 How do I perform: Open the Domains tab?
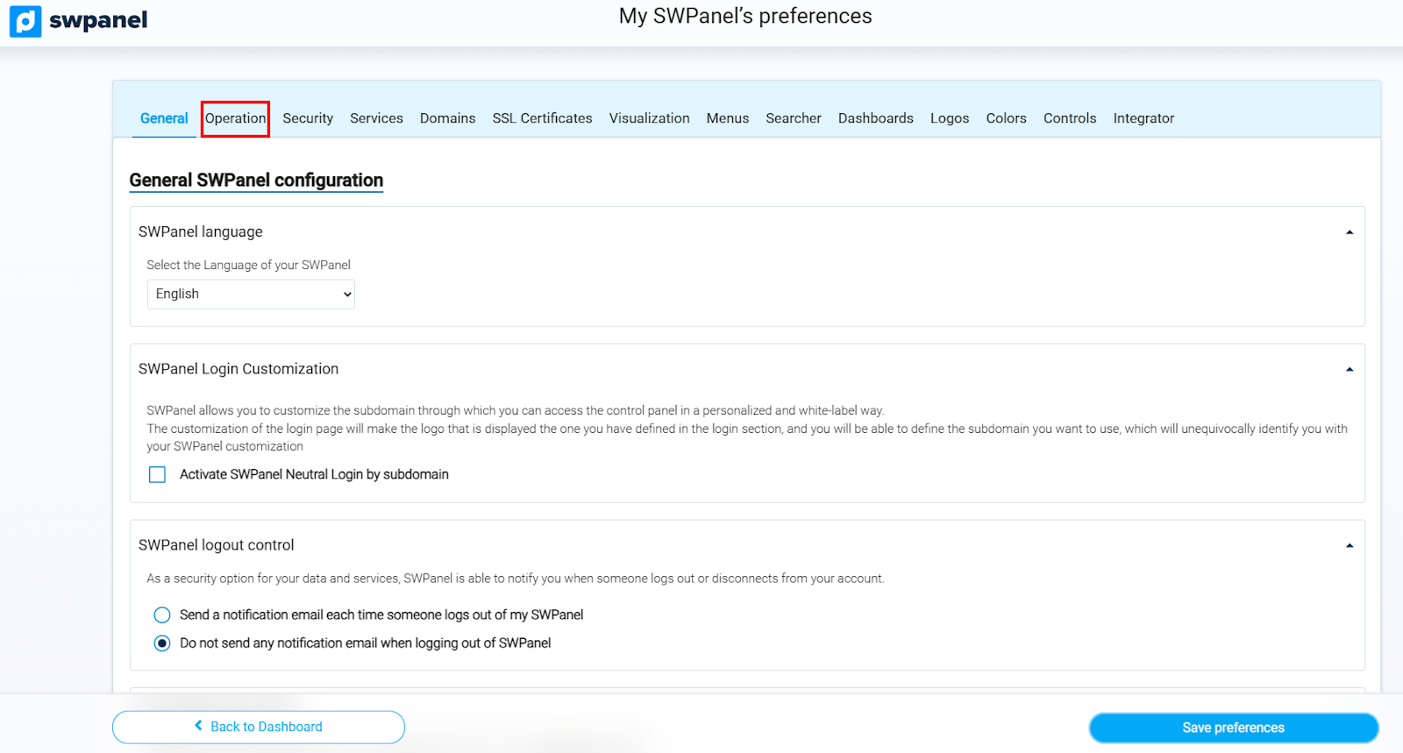(447, 118)
